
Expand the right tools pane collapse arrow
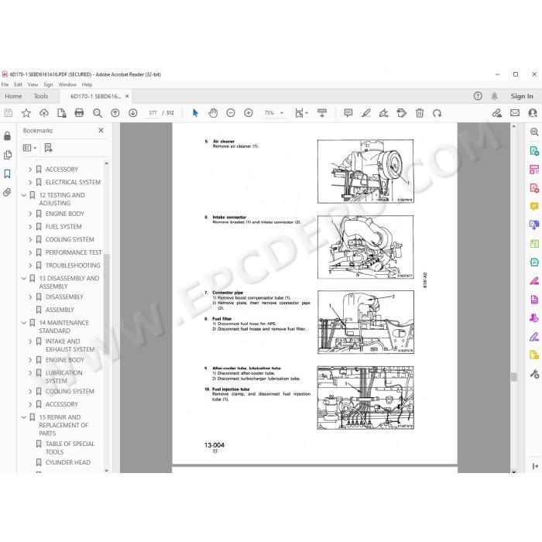535,466
